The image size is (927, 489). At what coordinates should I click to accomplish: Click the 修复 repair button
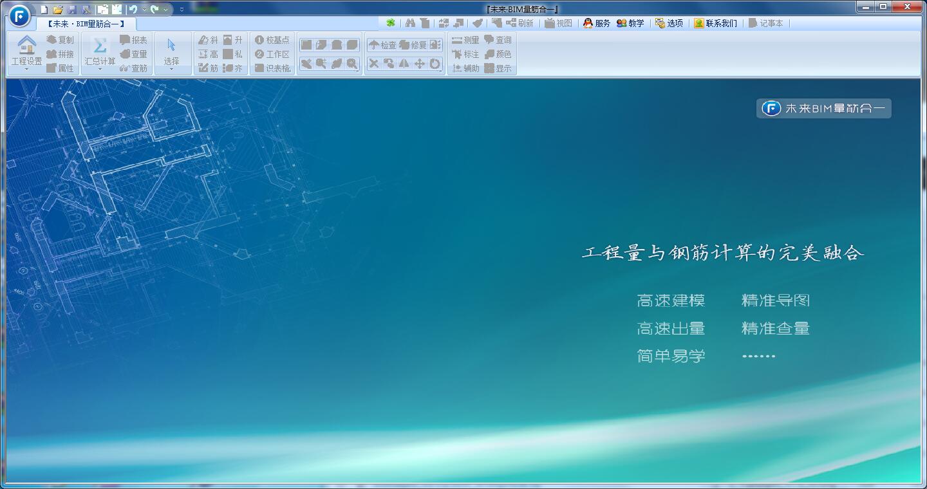tap(413, 45)
